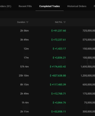Click the 150,000,00 amount cell

coord(89,49)
